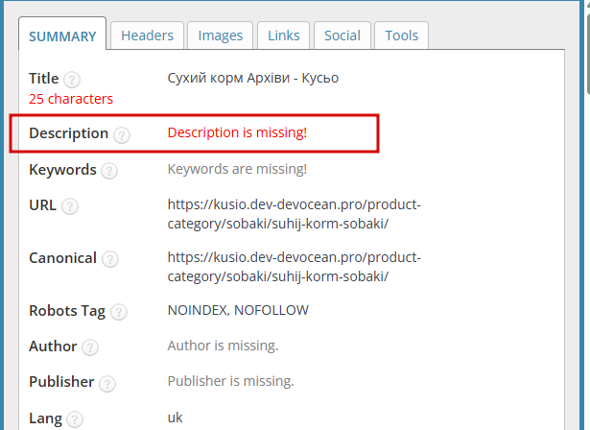
Task: Click help icon next to Author
Action: tap(90, 347)
